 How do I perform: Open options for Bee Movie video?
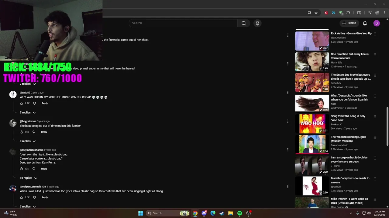[375, 75]
